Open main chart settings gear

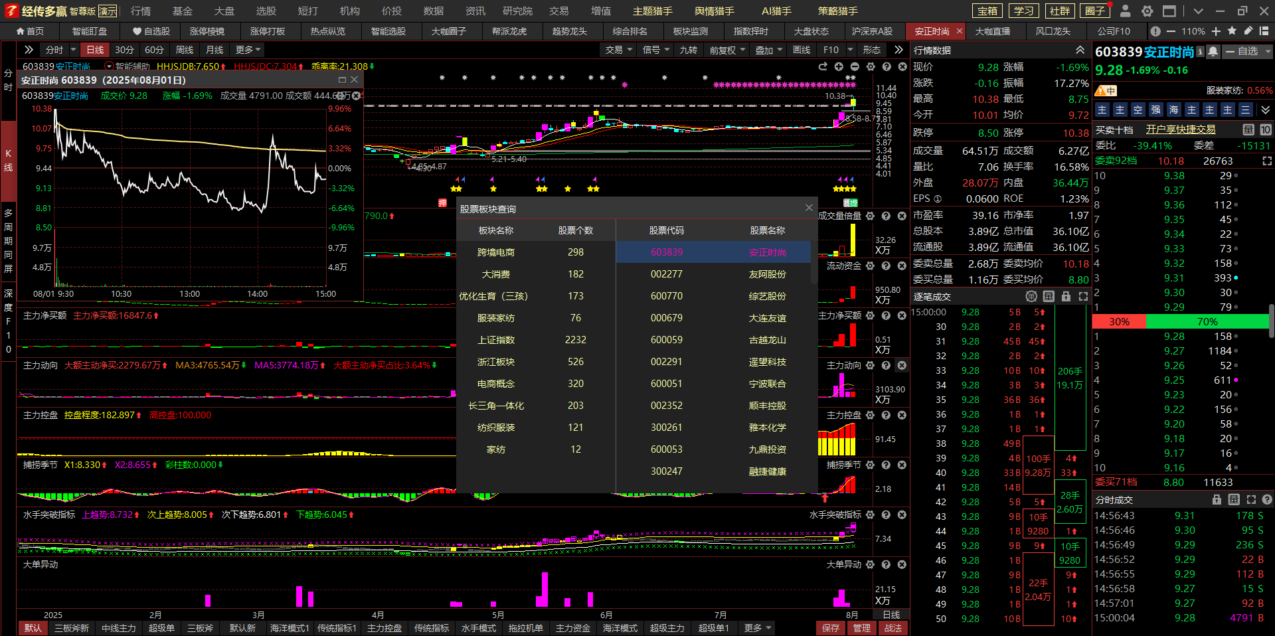click(x=871, y=66)
